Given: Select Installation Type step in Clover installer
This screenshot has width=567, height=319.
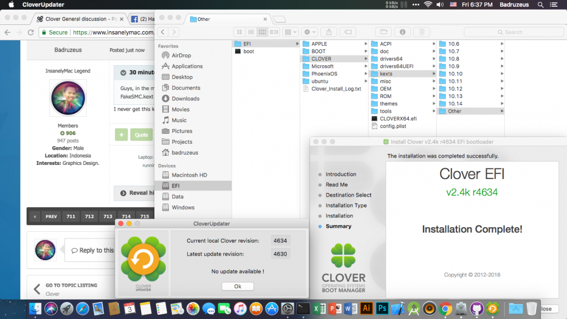Looking at the screenshot, I should coord(346,205).
